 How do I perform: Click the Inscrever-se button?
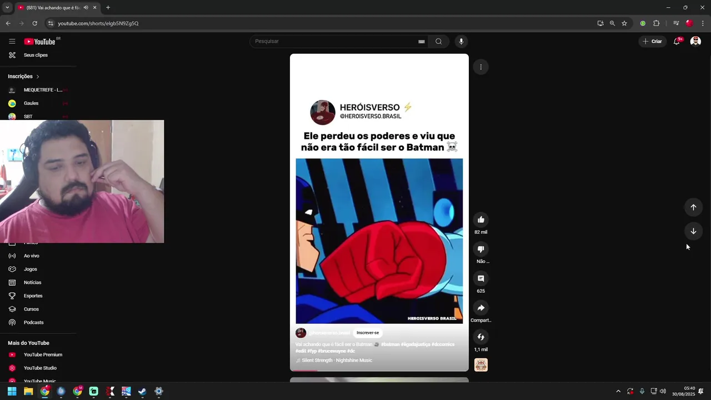tap(368, 333)
